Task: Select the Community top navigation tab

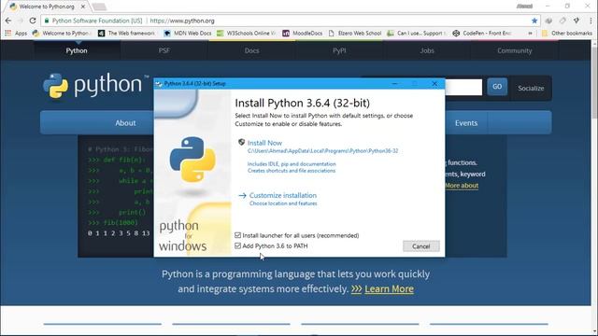Action: 515,50
